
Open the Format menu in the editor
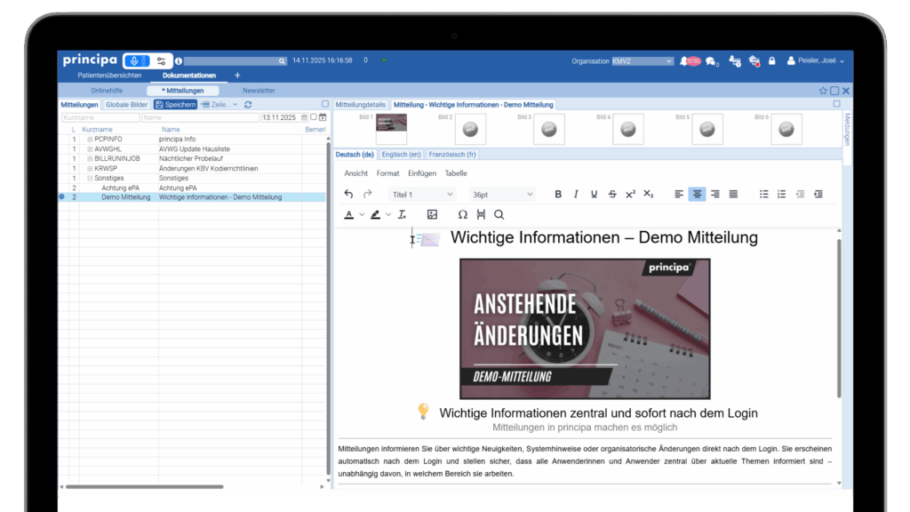tap(387, 173)
